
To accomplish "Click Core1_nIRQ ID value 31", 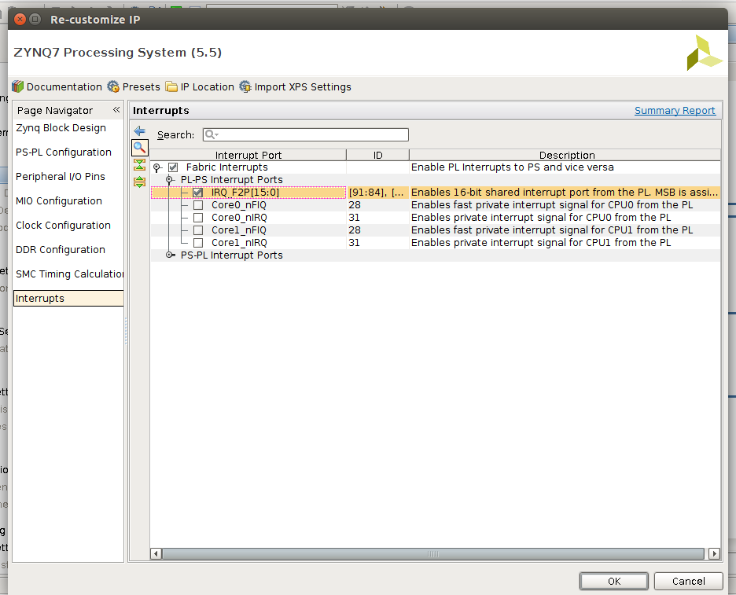I will pyautogui.click(x=354, y=243).
